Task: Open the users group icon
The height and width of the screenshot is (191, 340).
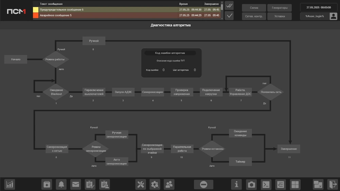Action: [x=169, y=185]
